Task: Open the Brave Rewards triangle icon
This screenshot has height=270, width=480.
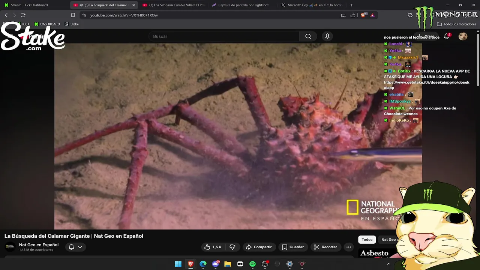Action: click(372, 15)
